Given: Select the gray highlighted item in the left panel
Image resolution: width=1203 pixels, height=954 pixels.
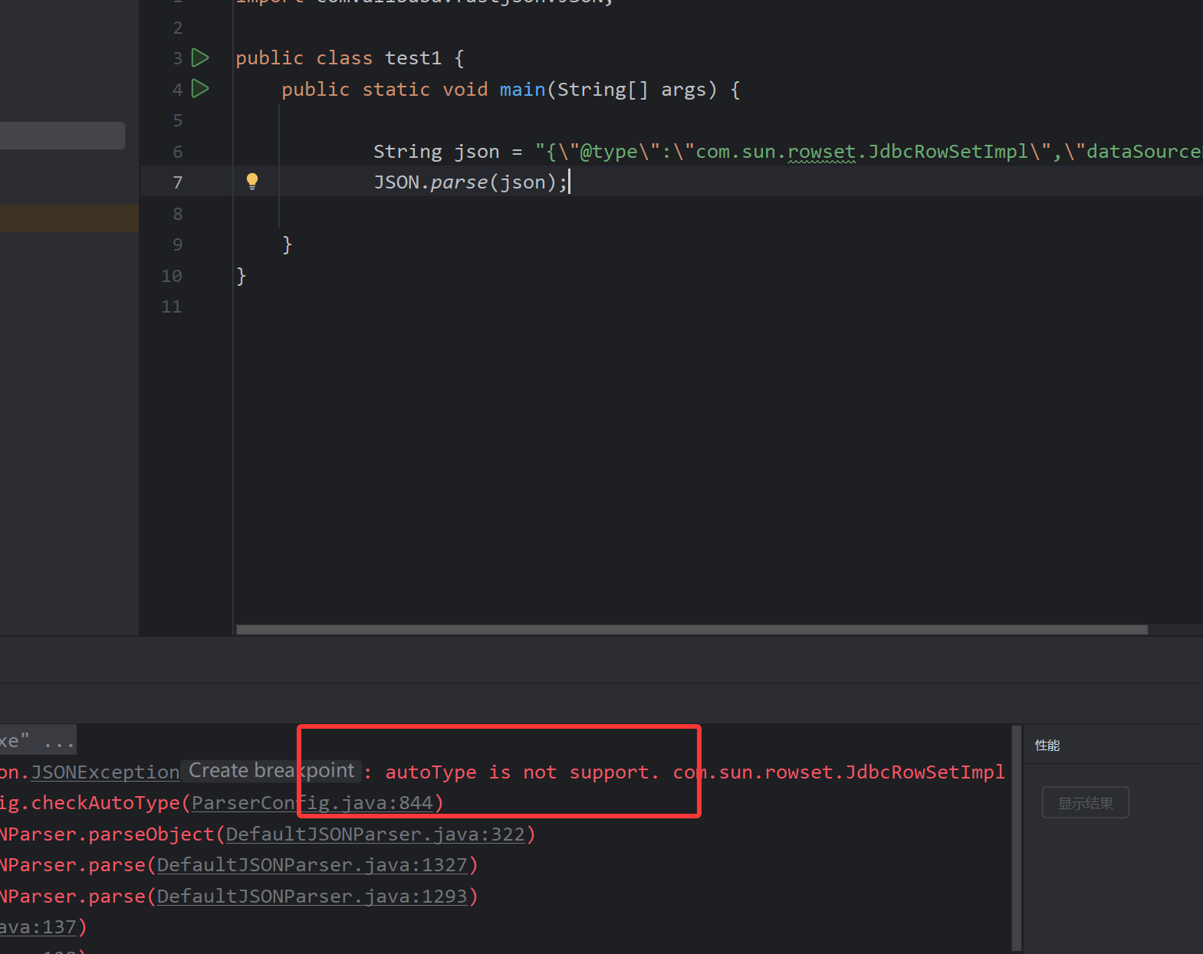Looking at the screenshot, I should (x=62, y=136).
